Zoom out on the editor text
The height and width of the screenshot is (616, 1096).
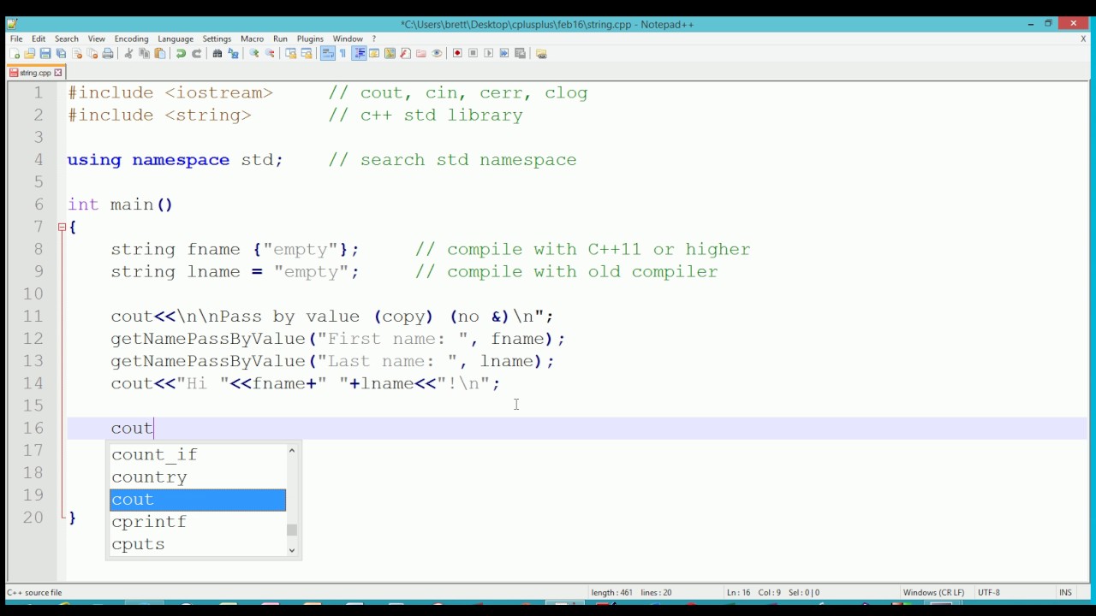click(x=270, y=53)
